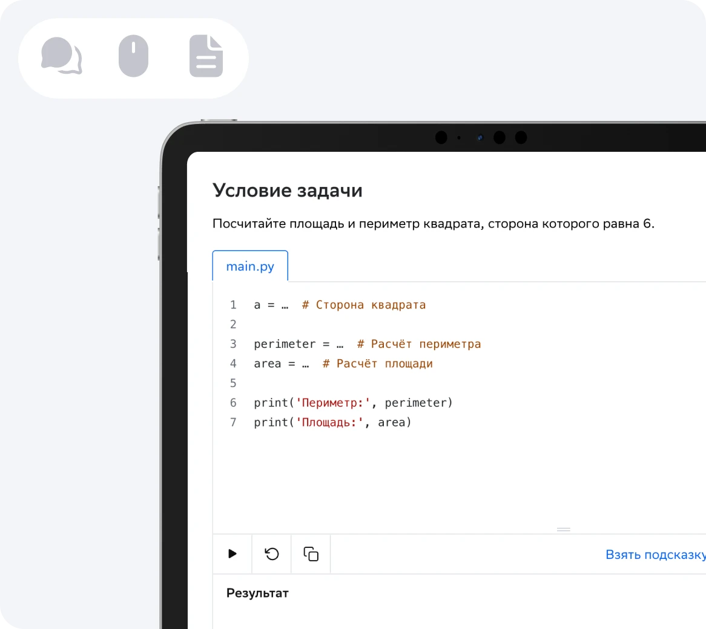Image resolution: width=706 pixels, height=629 pixels.
Task: Open the 'Взять подсказку' hint link
Action: click(655, 555)
